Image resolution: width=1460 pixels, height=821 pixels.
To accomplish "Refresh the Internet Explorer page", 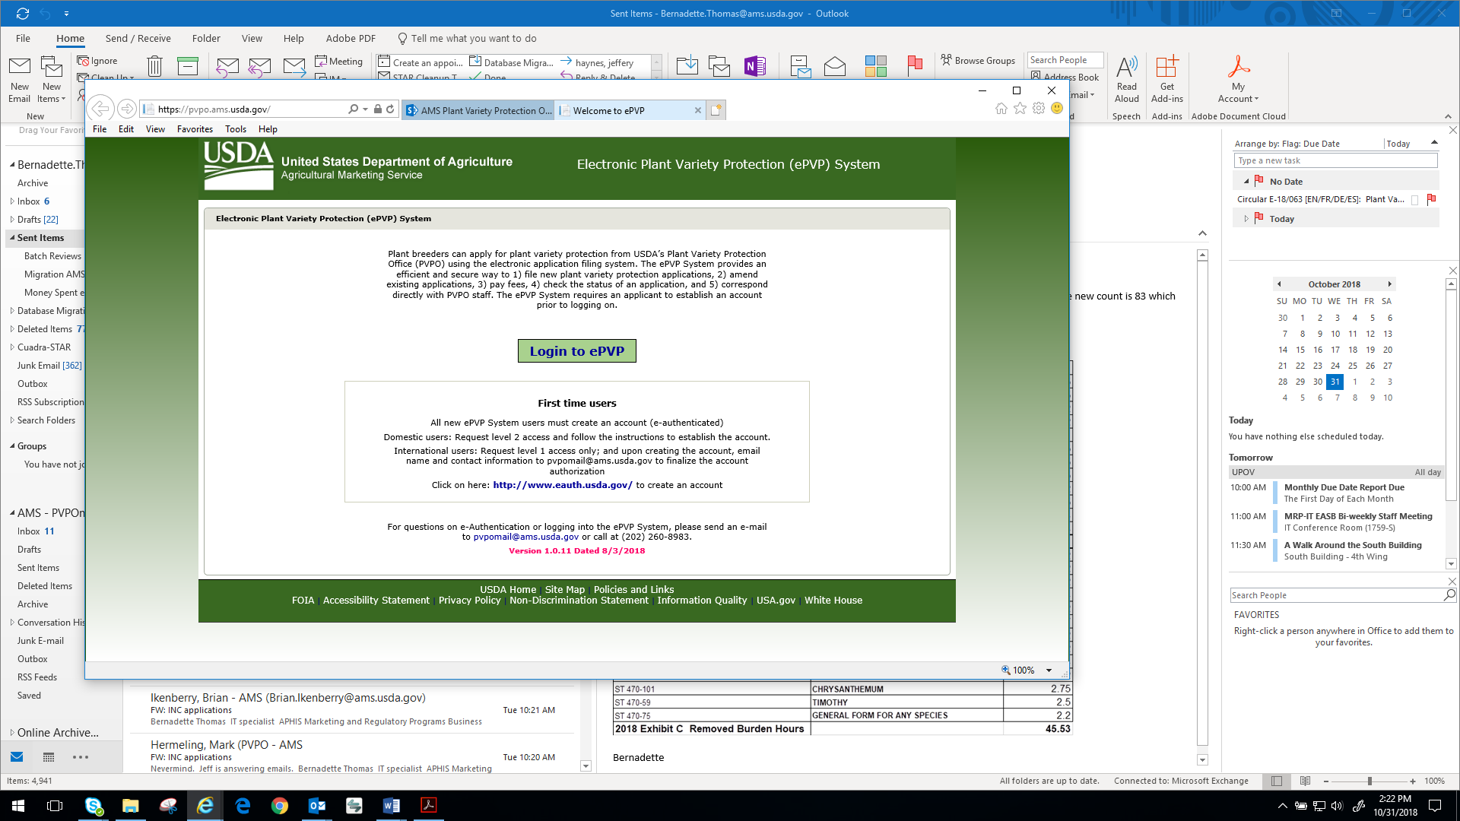I will click(390, 109).
